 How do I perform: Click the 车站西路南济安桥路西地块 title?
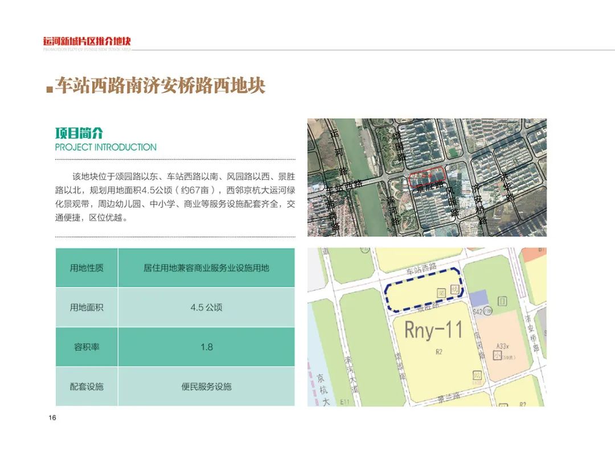coord(163,87)
